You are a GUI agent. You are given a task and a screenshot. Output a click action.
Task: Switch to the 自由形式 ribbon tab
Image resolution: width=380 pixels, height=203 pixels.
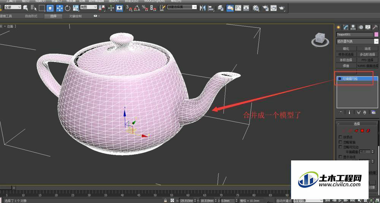(x=31, y=16)
